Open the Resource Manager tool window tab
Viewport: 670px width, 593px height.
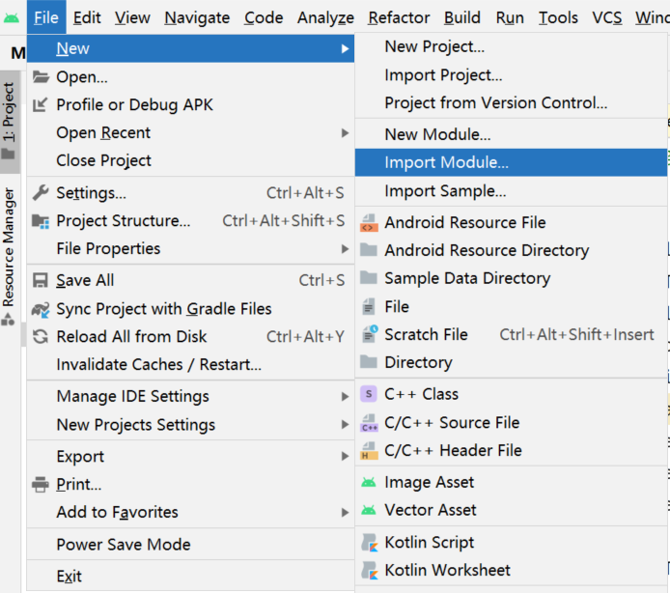(10, 258)
